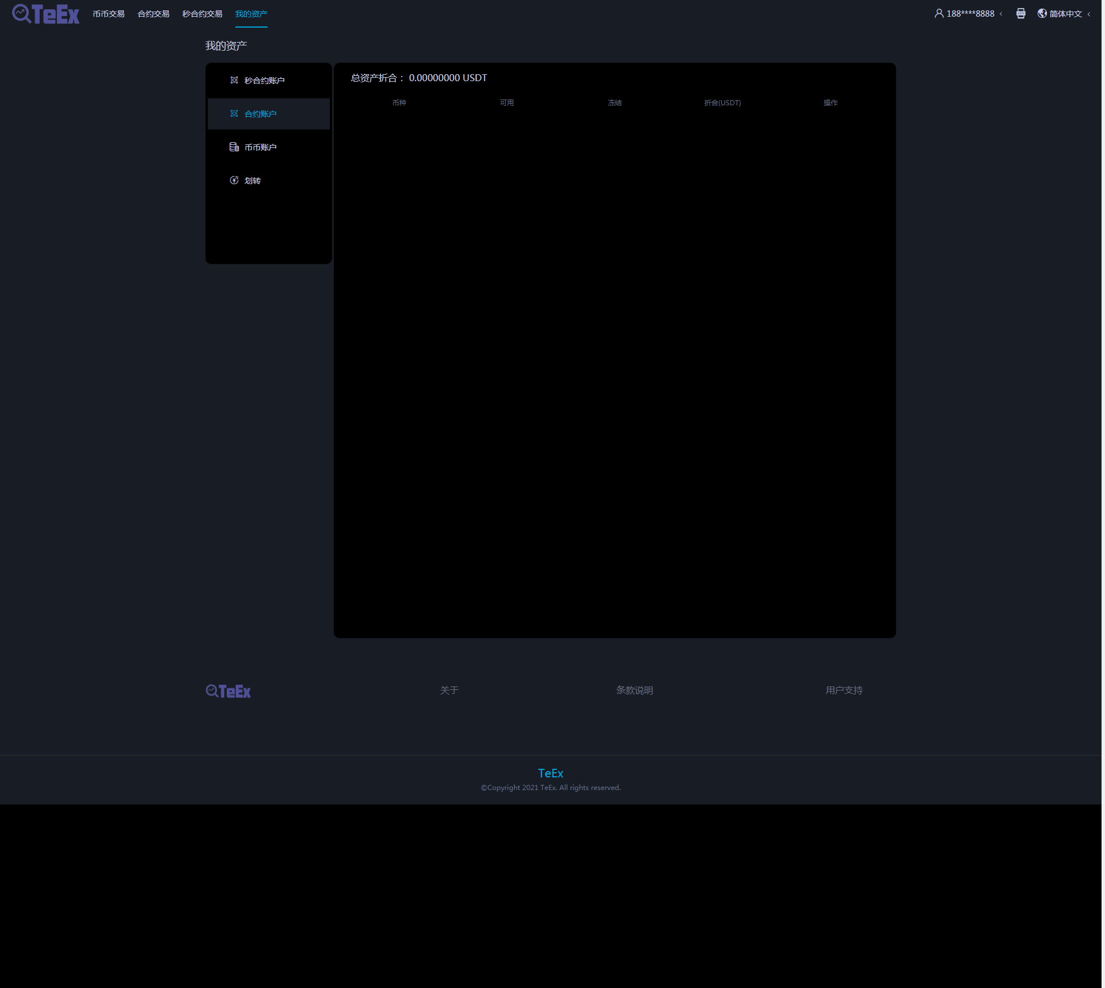Click the 币币账户 icon in sidebar
The height and width of the screenshot is (988, 1105).
click(x=235, y=147)
